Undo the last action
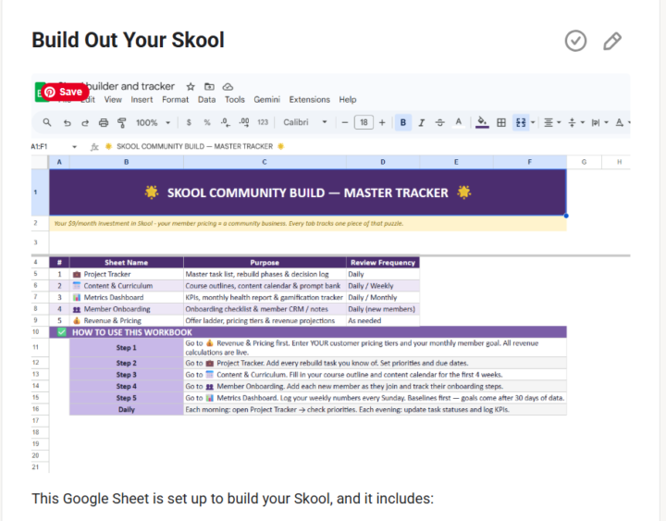The height and width of the screenshot is (521, 666). point(68,123)
